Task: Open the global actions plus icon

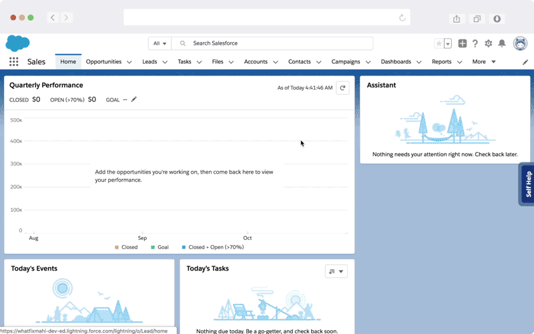Action: [462, 43]
